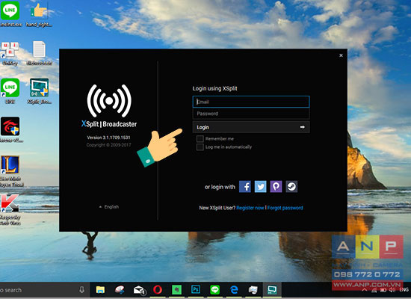Open Microsoft Edge in the taskbar

[x=234, y=290]
